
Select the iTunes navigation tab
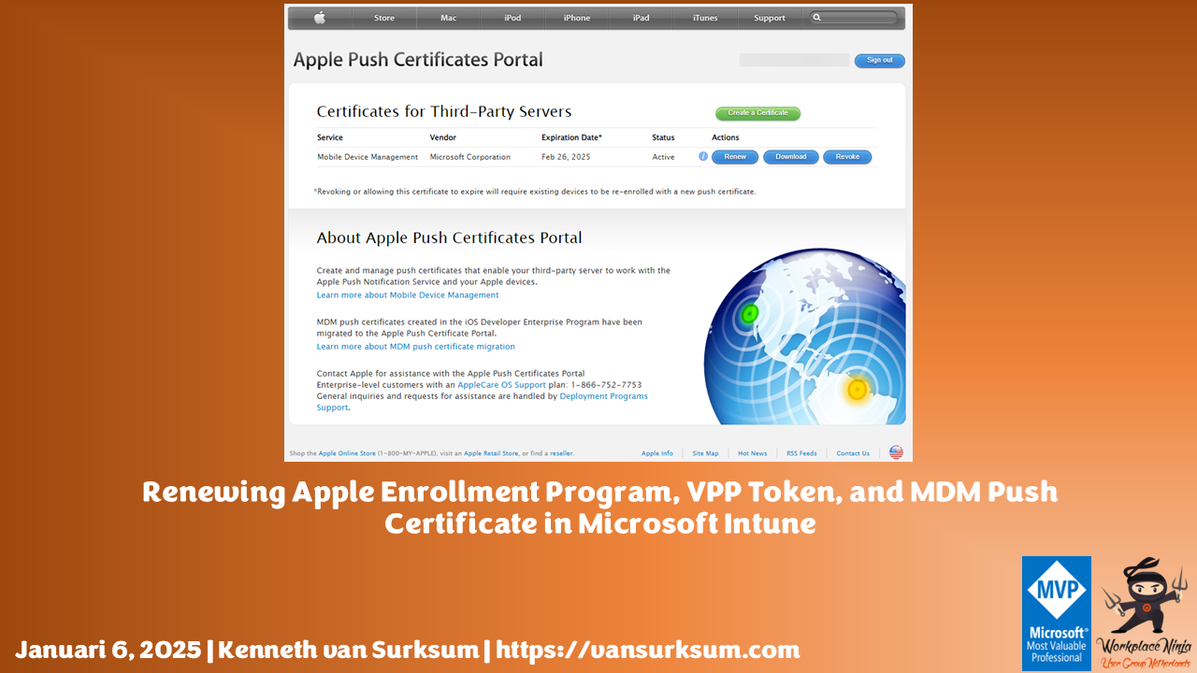[704, 18]
